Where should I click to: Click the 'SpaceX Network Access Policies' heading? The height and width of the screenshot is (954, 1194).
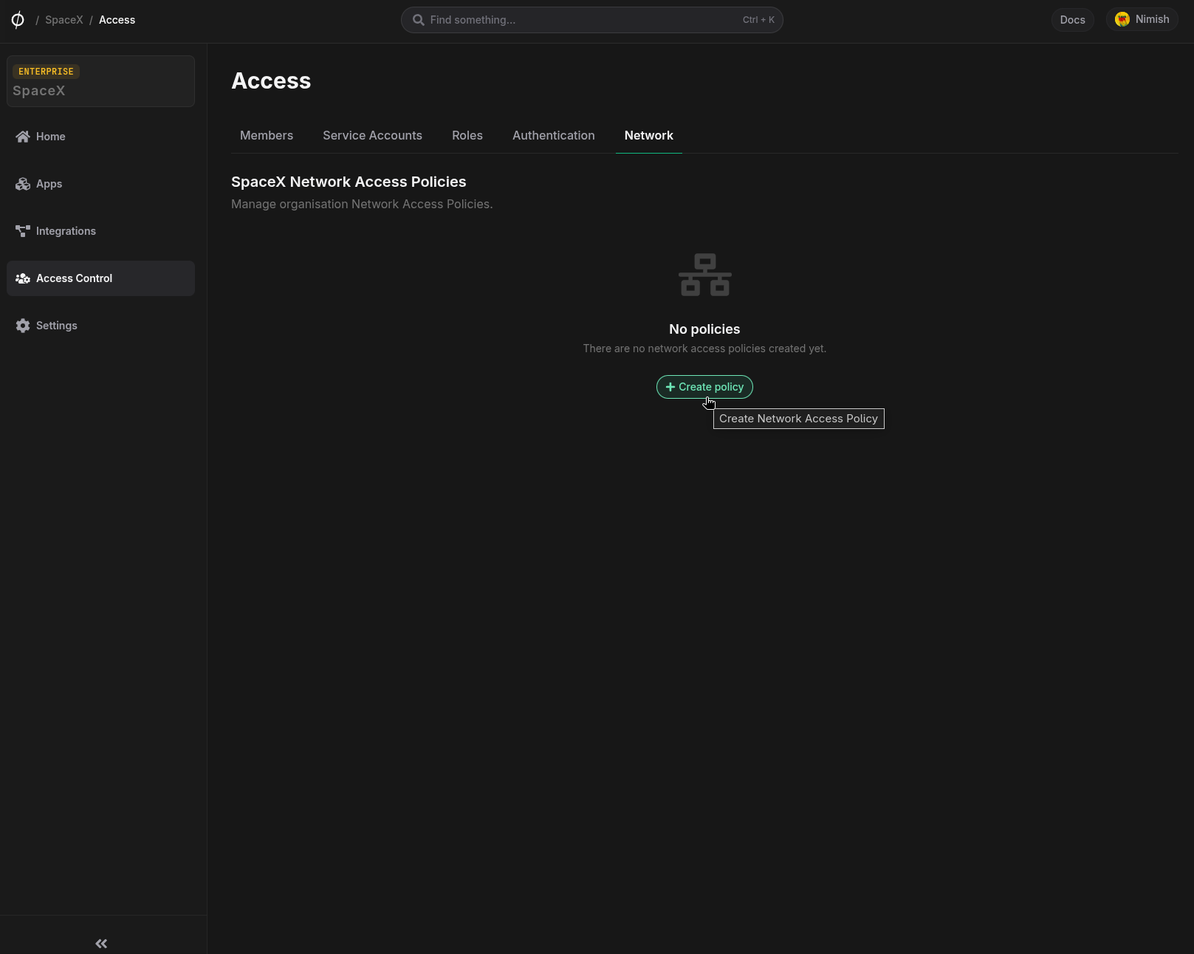(x=349, y=182)
